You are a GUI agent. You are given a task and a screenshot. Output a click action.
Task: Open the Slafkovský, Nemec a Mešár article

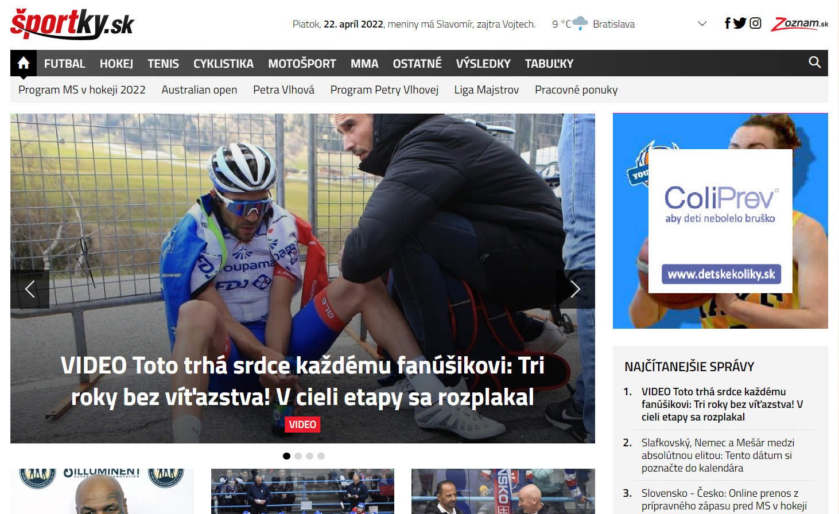(x=717, y=455)
